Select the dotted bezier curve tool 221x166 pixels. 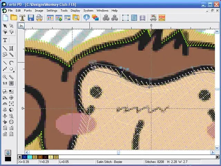tap(5, 69)
